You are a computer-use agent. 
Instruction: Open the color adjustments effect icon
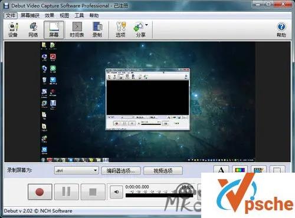[x=240, y=170]
